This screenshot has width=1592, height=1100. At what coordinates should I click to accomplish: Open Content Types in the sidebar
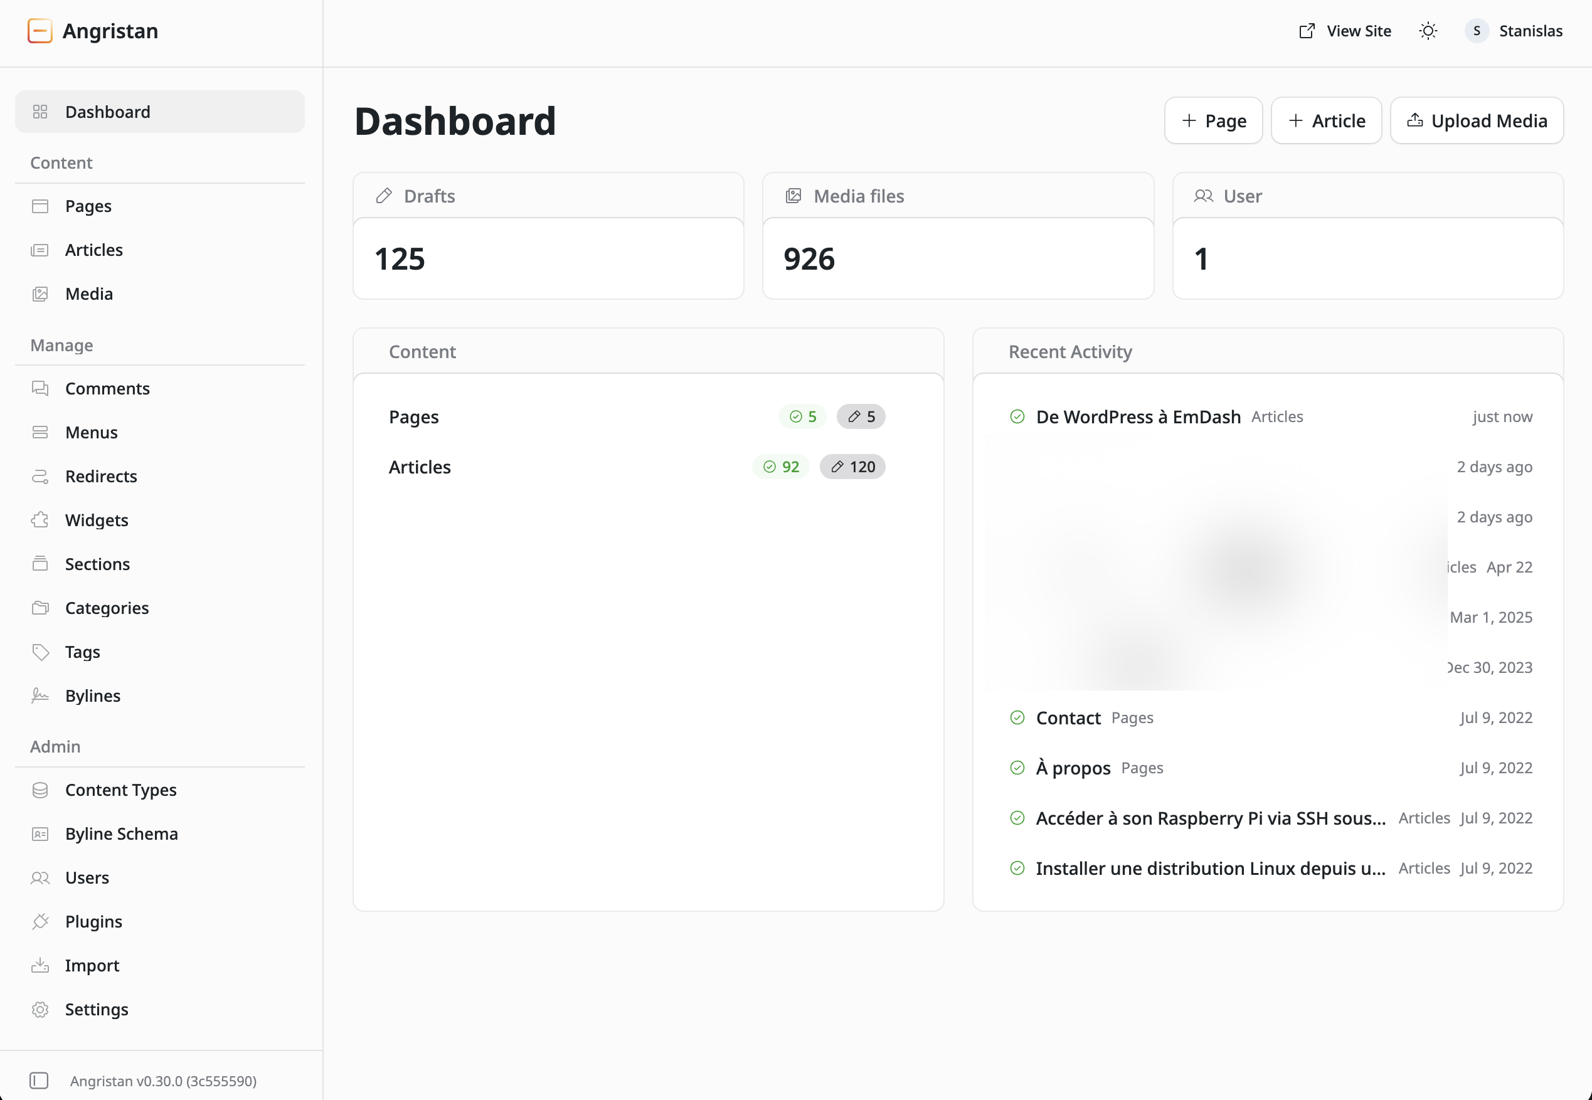[160, 790]
